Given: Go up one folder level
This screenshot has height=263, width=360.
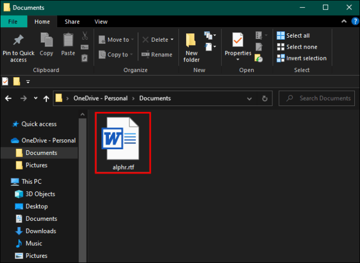Looking at the screenshot, I should pyautogui.click(x=46, y=98).
